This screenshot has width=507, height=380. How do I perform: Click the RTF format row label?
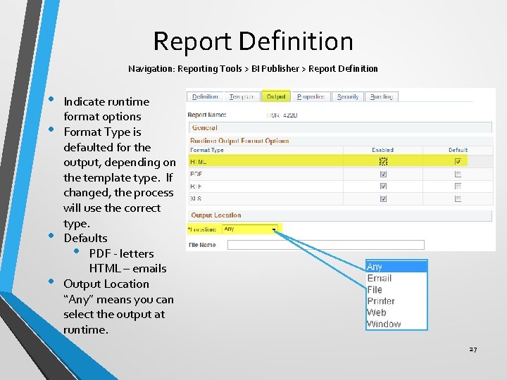pos(196,186)
